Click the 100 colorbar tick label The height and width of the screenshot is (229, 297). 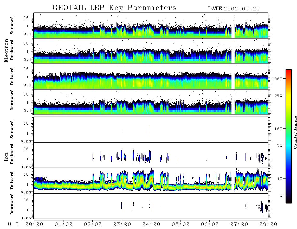(x=279, y=129)
